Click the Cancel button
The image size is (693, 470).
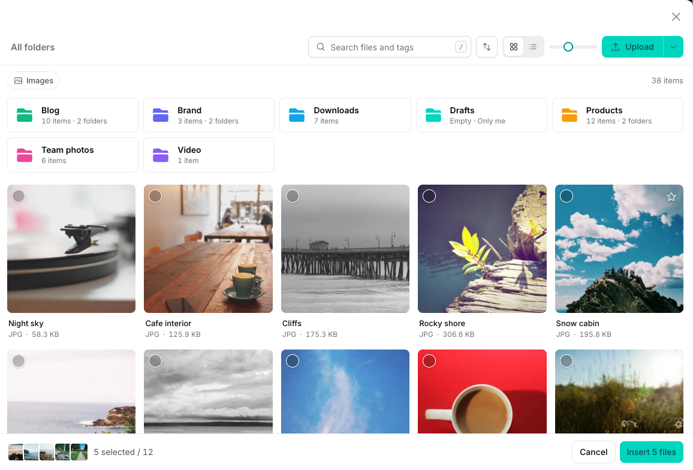point(593,452)
